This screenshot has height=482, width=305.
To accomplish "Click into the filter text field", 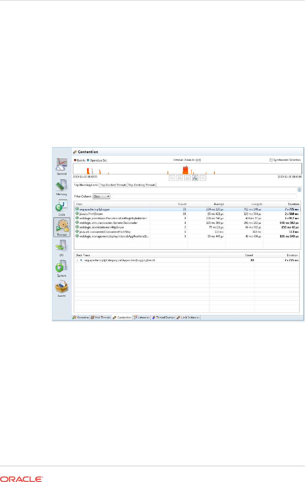I will tap(204, 196).
